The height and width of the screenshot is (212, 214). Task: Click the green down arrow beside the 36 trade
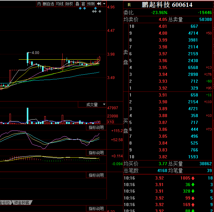point(193,185)
